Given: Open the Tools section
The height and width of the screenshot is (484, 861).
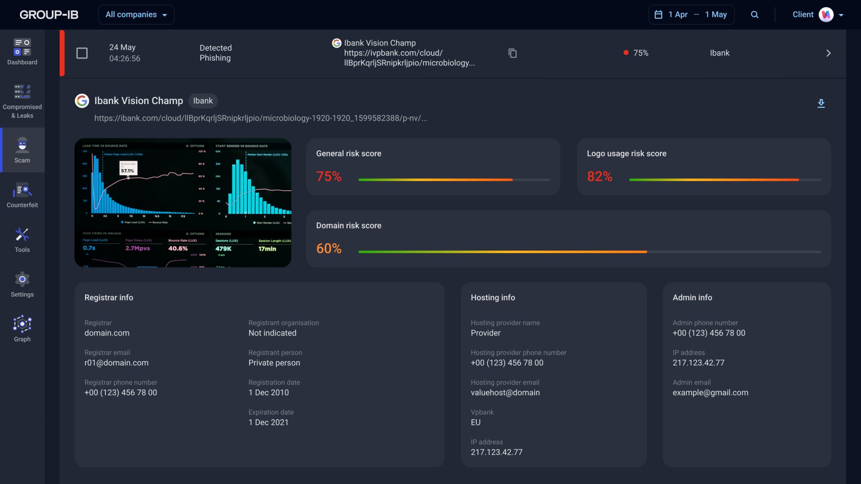Looking at the screenshot, I should click(x=22, y=240).
